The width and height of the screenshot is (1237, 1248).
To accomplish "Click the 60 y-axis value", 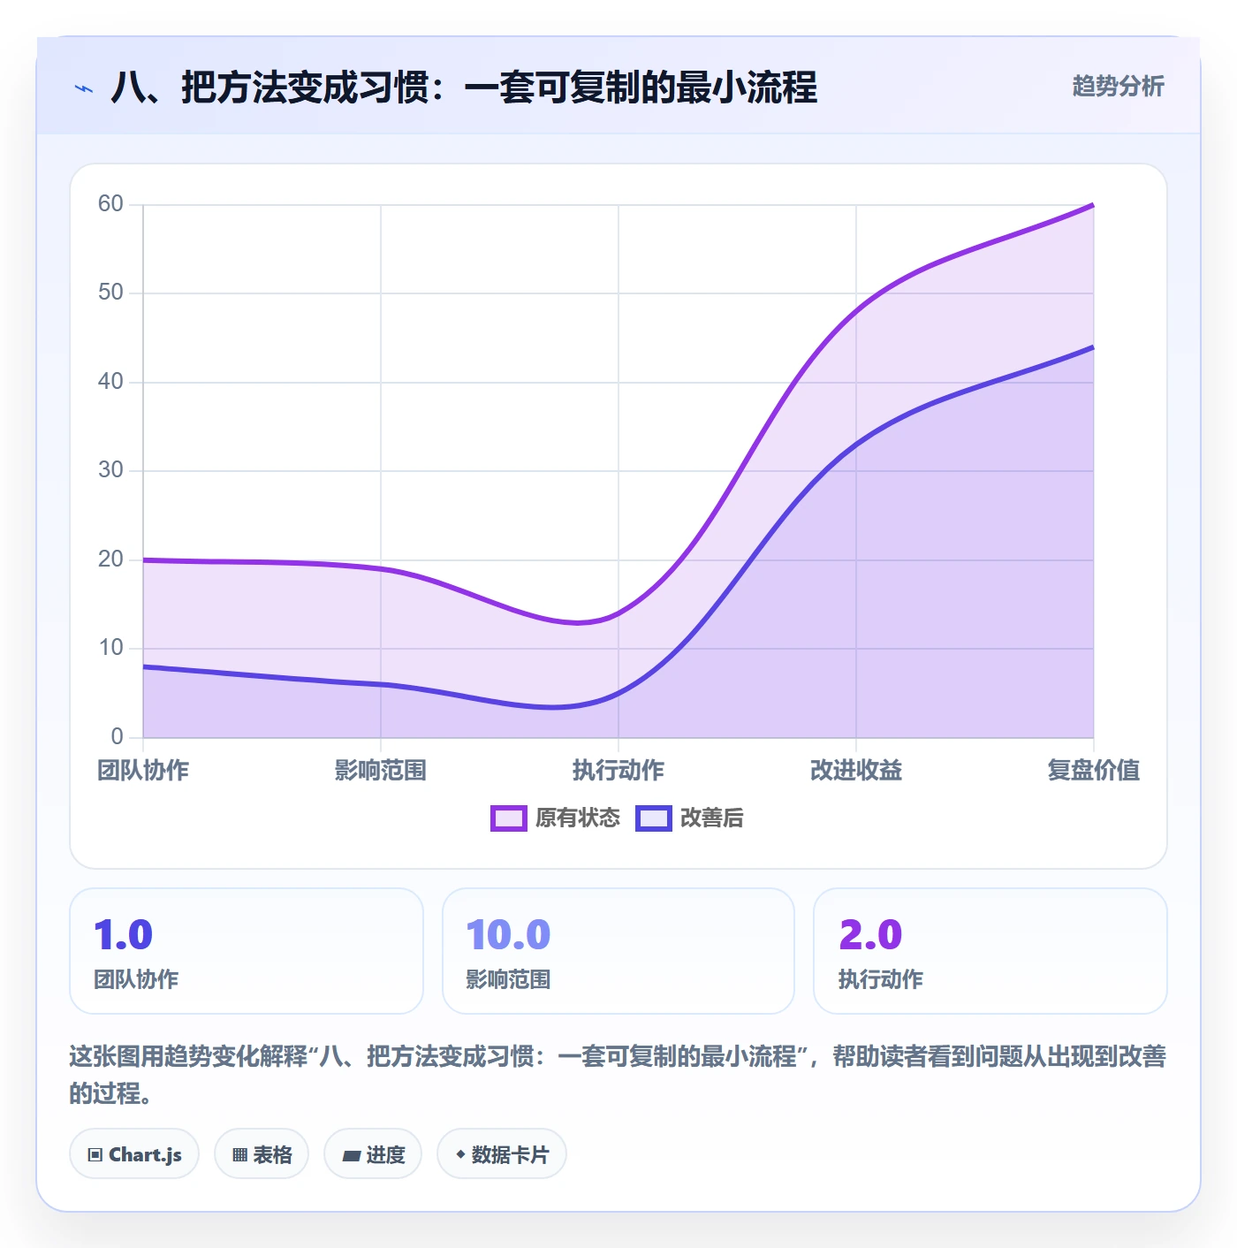I will point(110,204).
